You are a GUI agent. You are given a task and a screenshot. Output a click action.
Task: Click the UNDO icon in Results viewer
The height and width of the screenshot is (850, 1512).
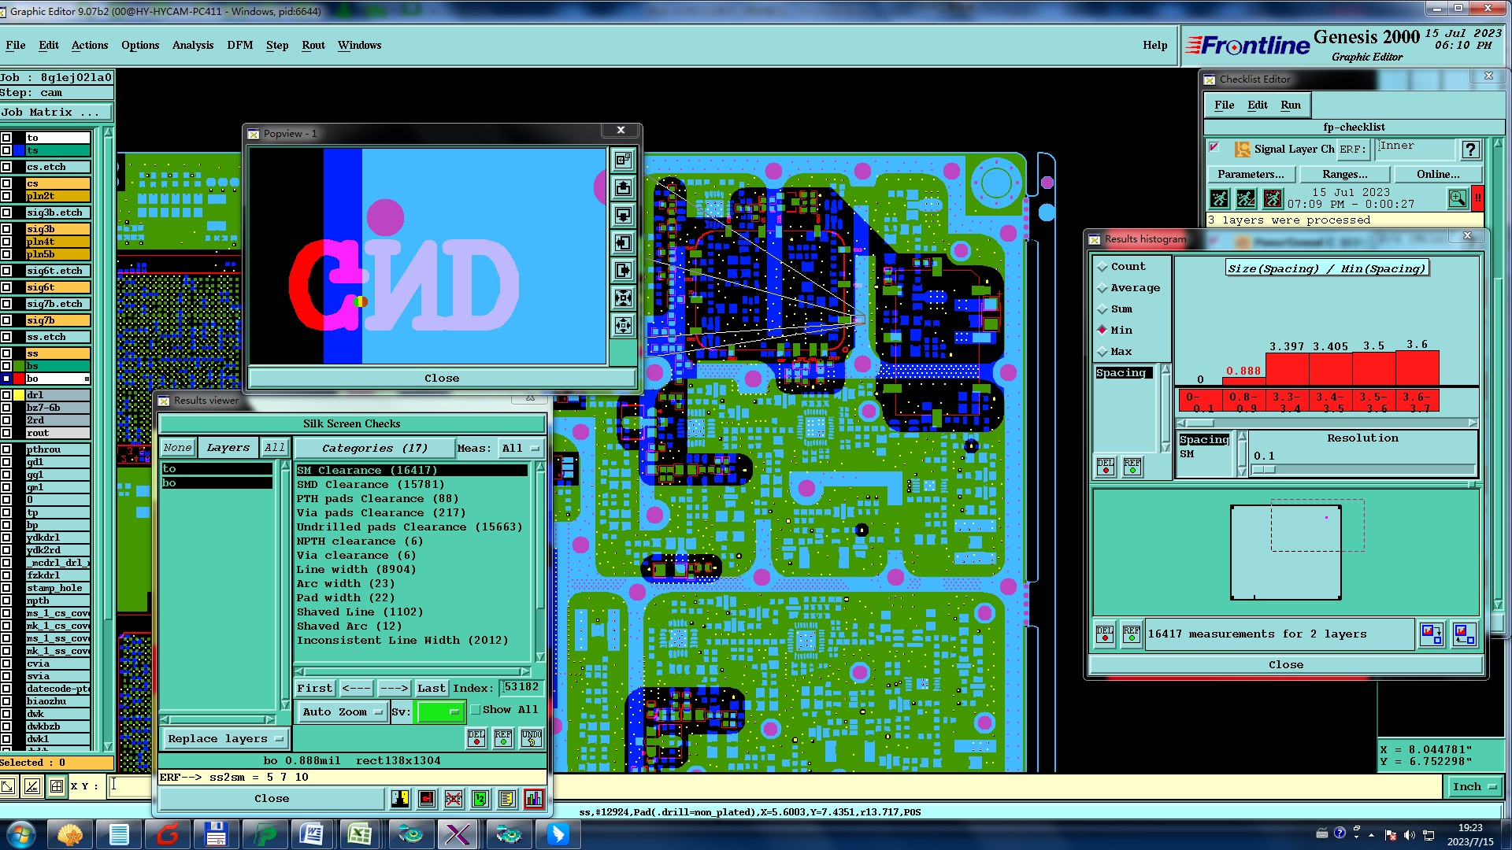pyautogui.click(x=532, y=737)
